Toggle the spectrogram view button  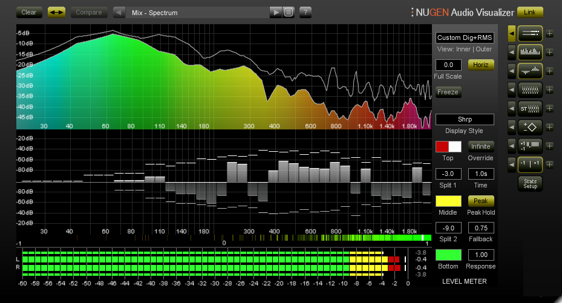click(530, 90)
